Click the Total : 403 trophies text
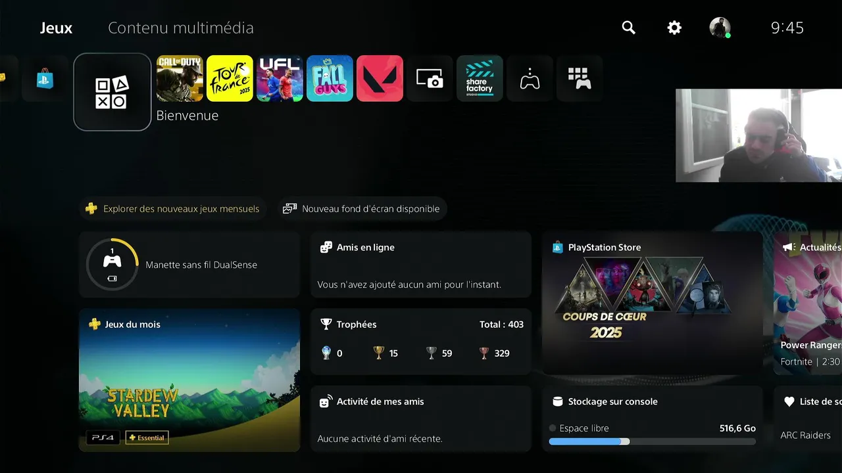Viewport: 842px width, 473px height. (x=501, y=325)
